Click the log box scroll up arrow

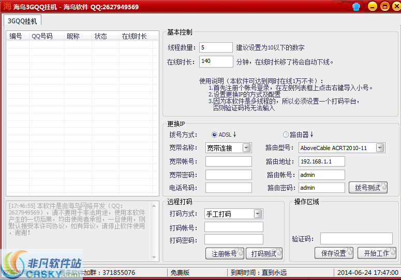point(154,206)
